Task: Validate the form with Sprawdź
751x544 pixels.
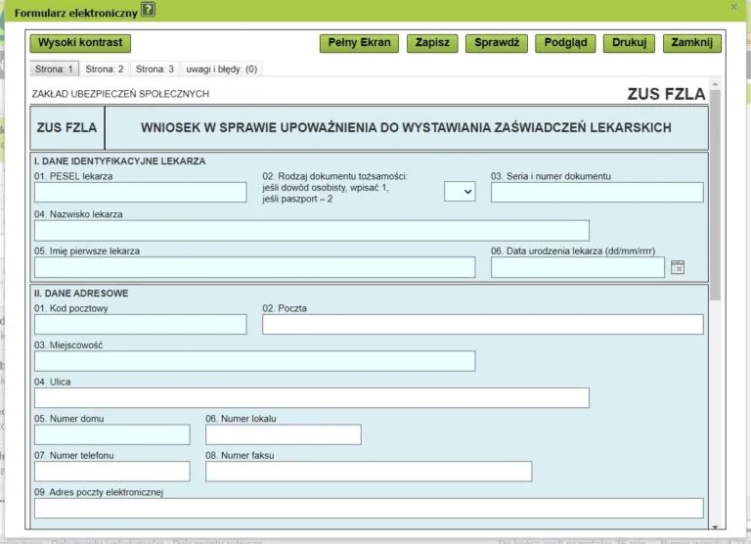Action: [x=497, y=43]
